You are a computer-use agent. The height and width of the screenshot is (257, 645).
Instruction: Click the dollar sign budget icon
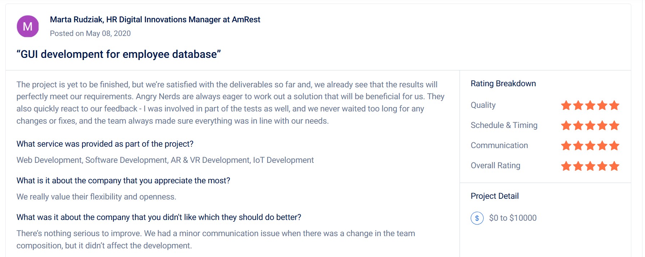point(477,218)
